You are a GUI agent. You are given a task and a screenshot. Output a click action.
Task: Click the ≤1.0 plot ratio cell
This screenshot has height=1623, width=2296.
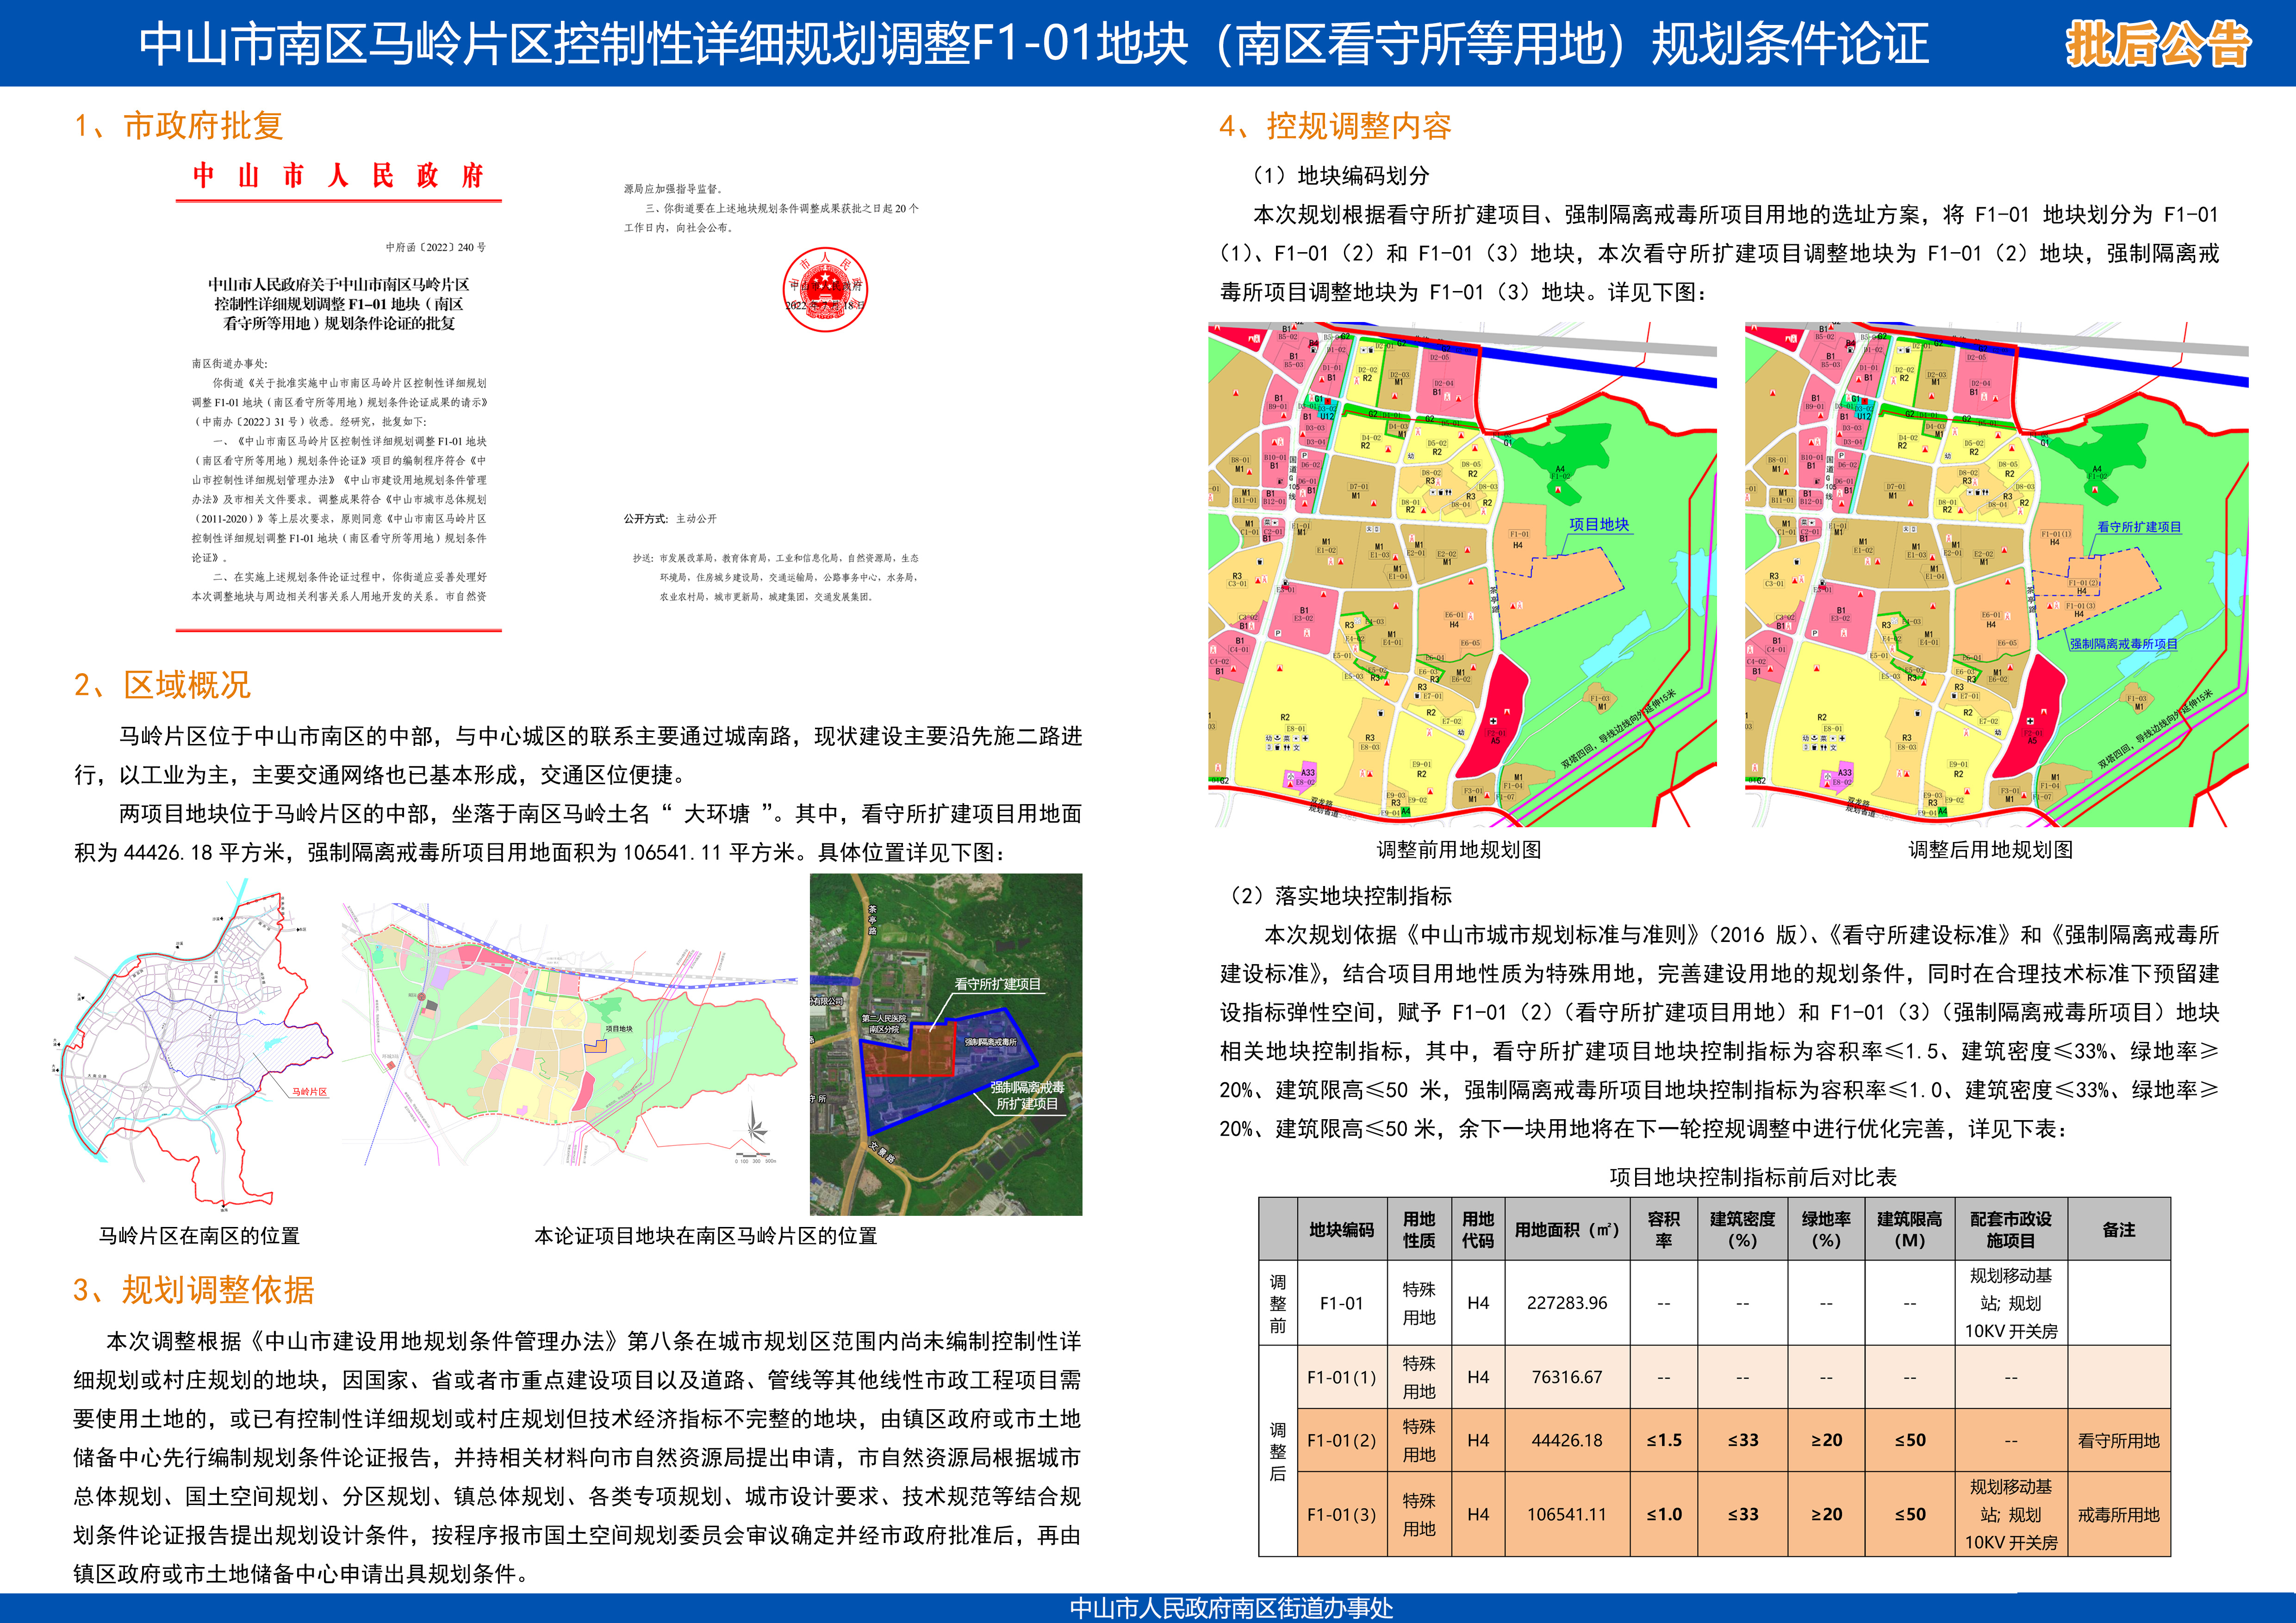(x=1664, y=1514)
